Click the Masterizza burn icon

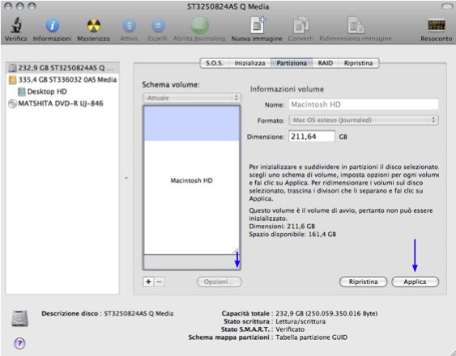point(94,26)
